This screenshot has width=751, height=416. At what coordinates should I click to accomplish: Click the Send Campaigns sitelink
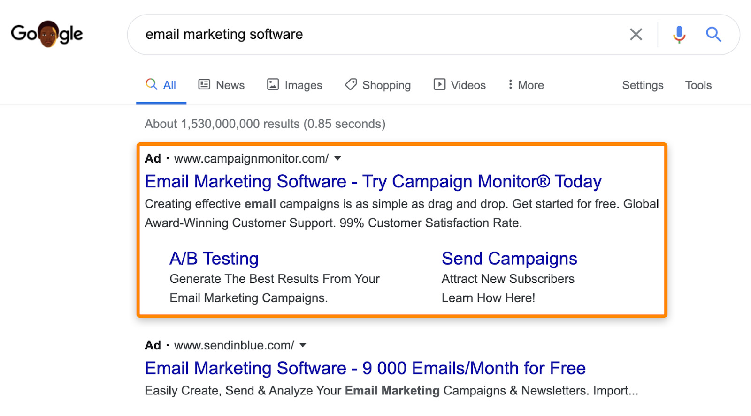point(509,259)
